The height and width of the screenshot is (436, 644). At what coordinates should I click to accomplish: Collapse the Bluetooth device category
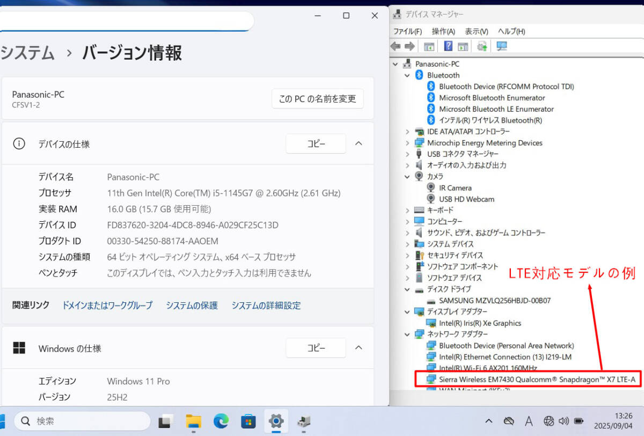[407, 76]
